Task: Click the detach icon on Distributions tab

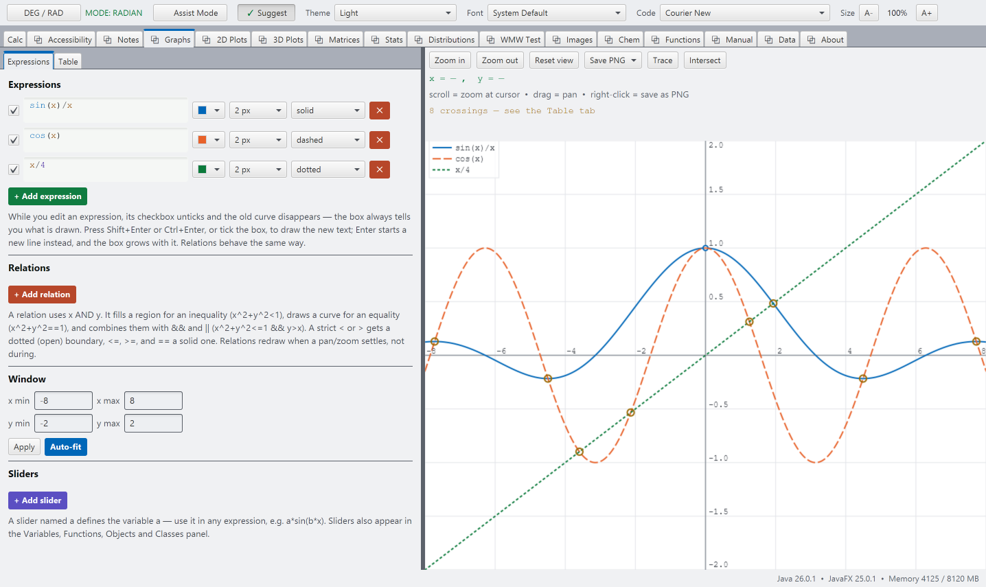Action: pyautogui.click(x=419, y=40)
